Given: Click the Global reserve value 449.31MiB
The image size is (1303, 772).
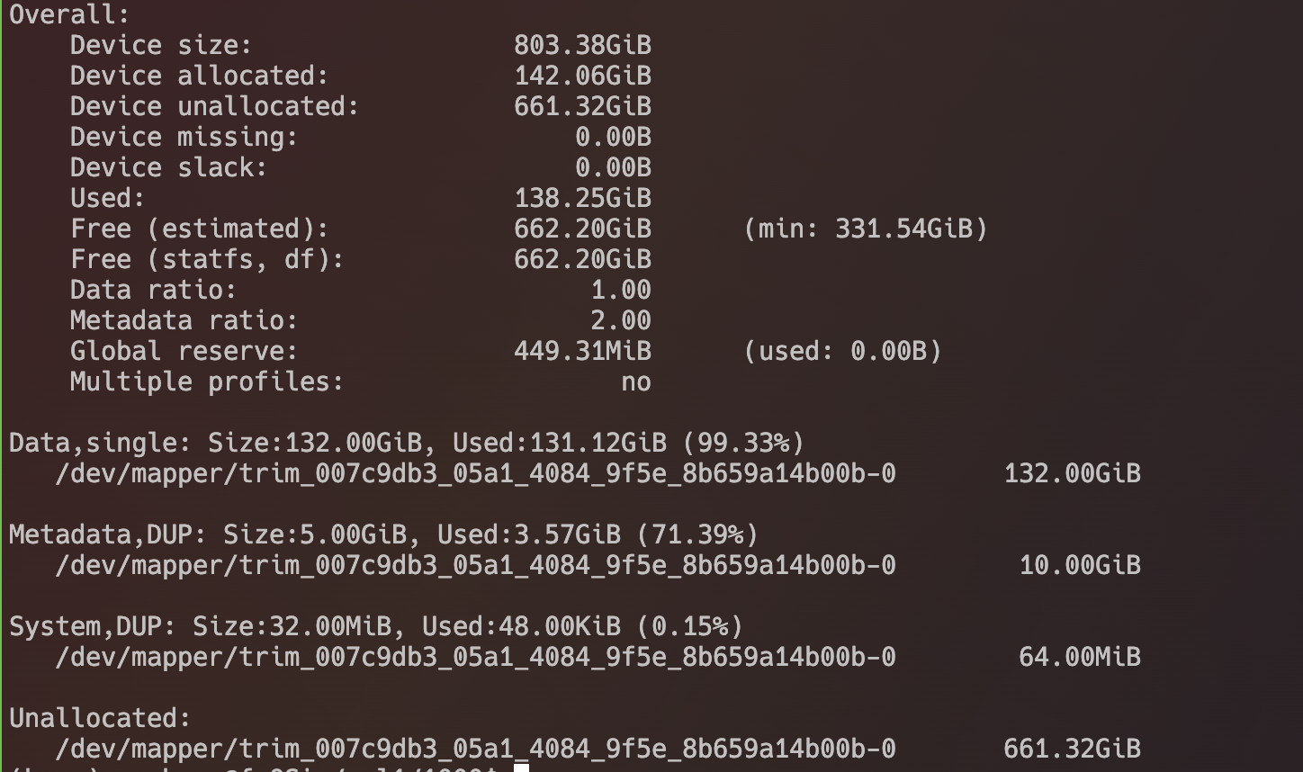Looking at the screenshot, I should tap(582, 351).
